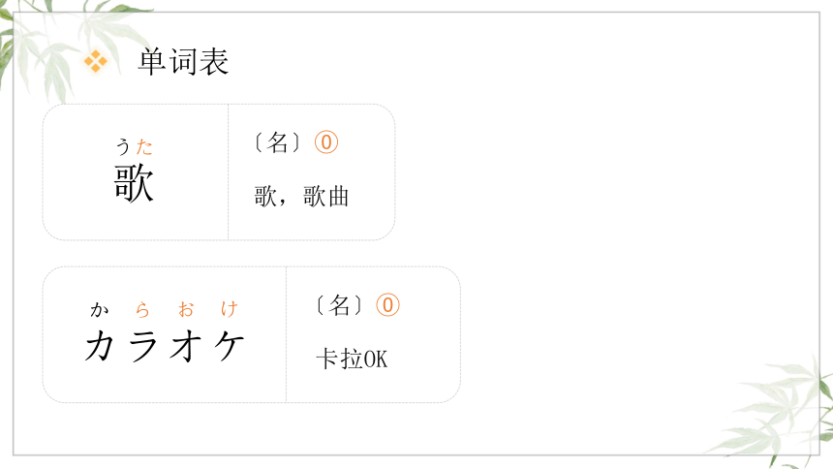Screen dimensions: 833x469
Task: Click the black う furigana above 歌
Action: point(123,146)
